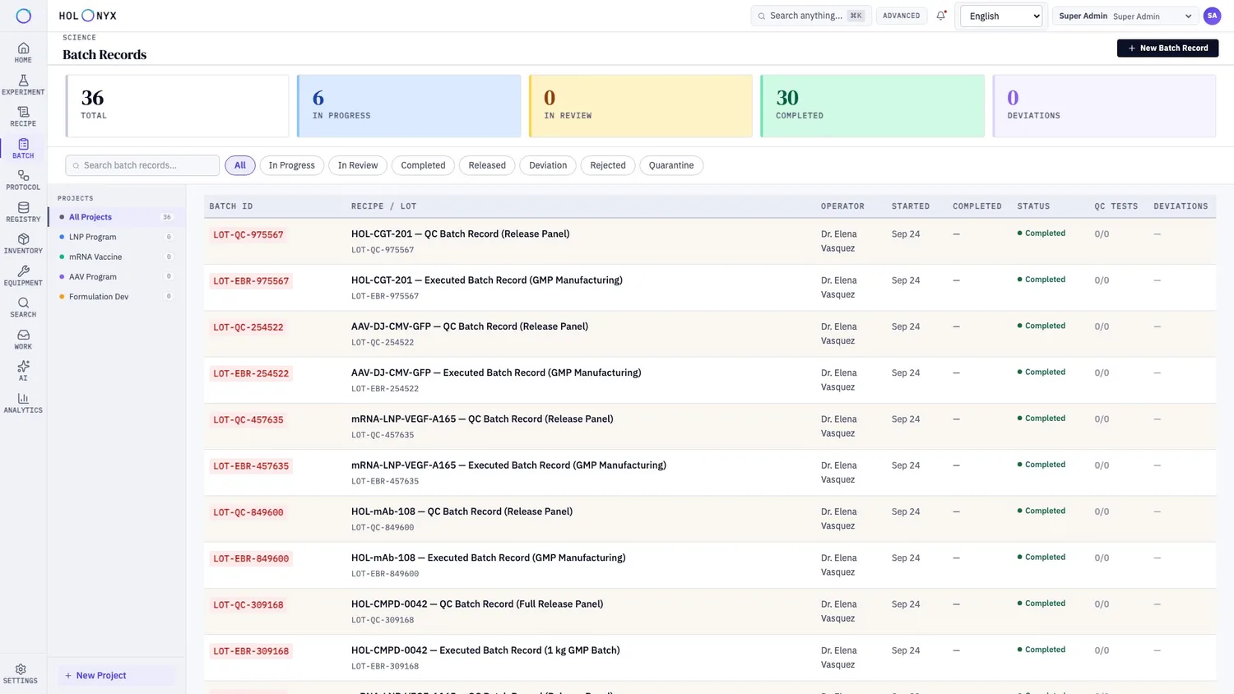Open the Experiment flask icon
This screenshot has height=694, width=1234.
[x=23, y=85]
